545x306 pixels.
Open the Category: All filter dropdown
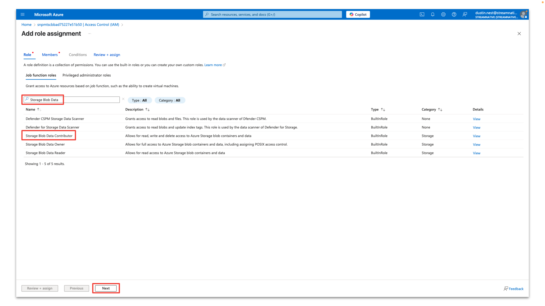[x=170, y=100]
